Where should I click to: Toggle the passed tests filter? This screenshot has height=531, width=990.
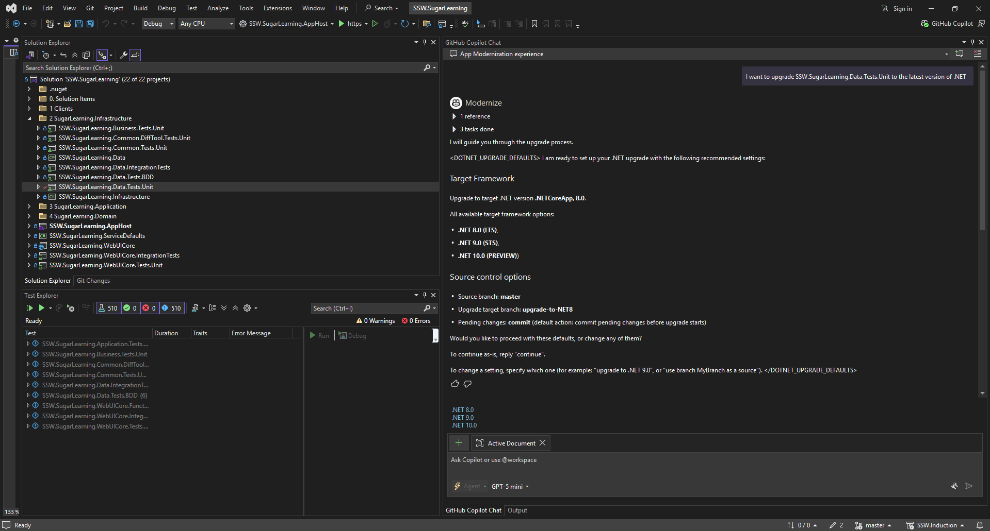click(130, 308)
